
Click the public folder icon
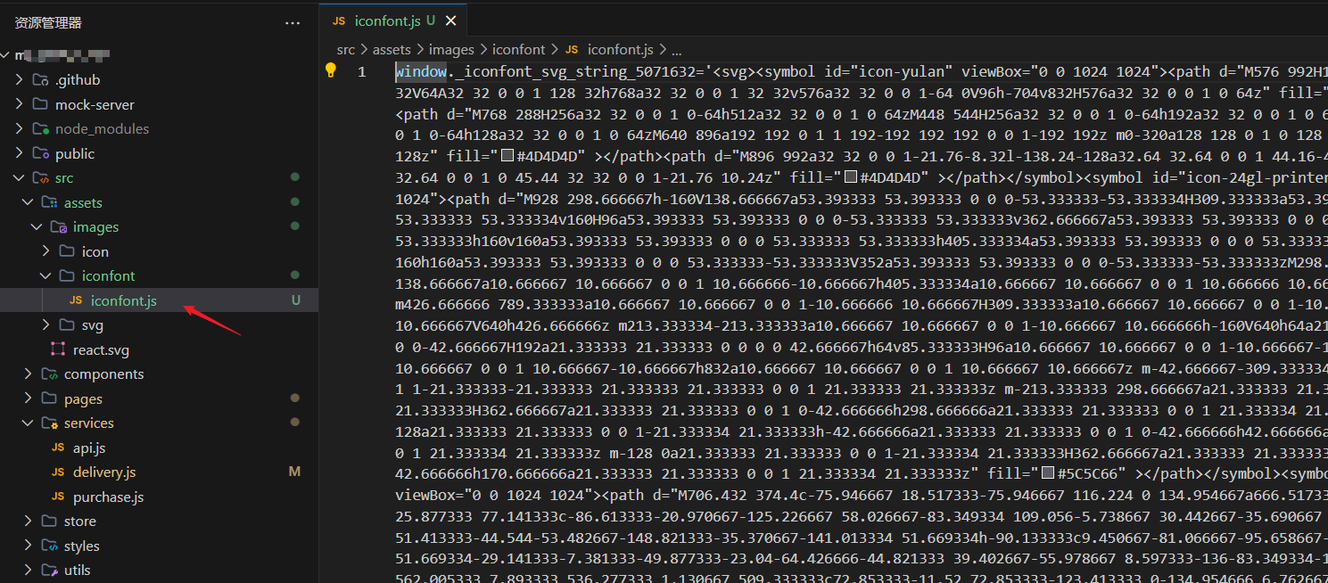tap(40, 153)
